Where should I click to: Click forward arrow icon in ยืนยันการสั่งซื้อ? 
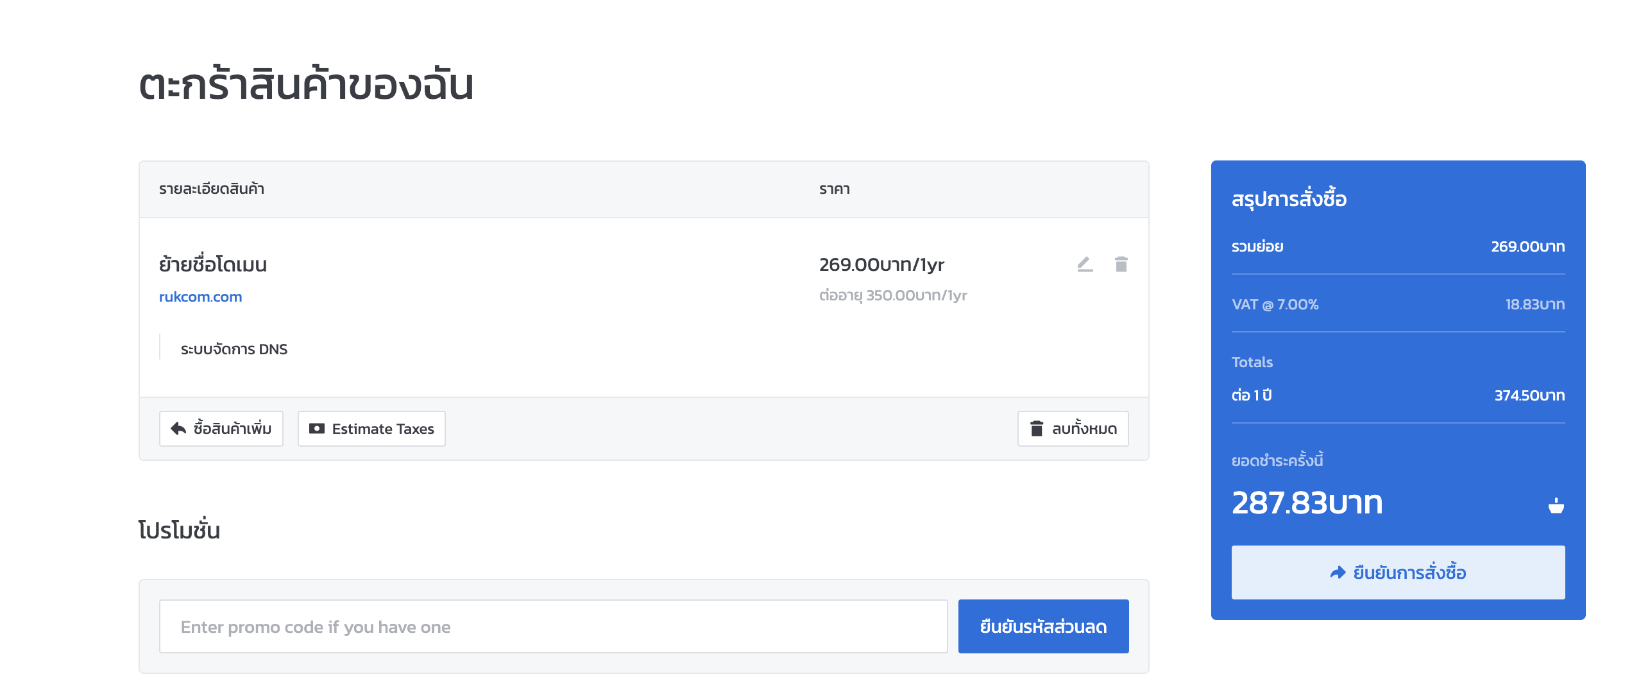[x=1338, y=572]
